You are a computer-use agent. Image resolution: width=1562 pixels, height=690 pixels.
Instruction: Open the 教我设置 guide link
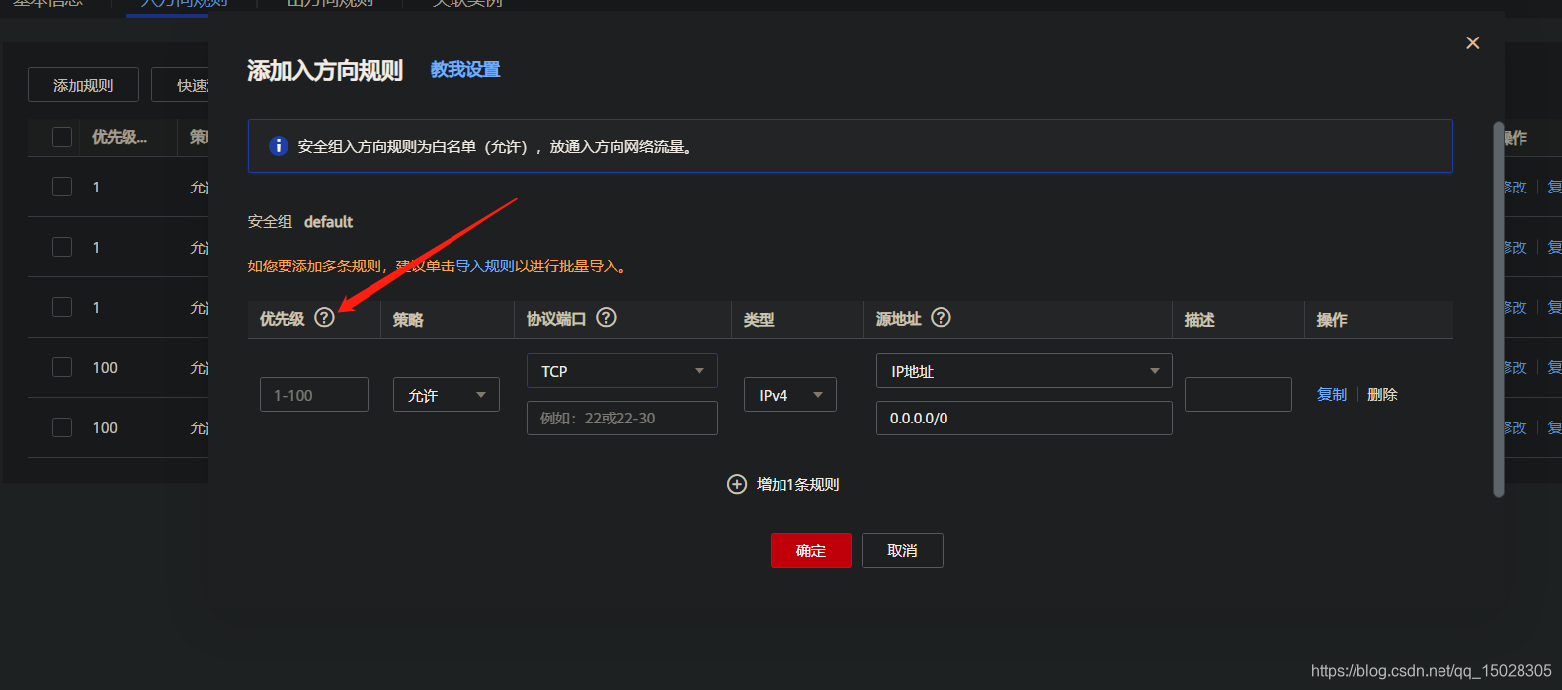tap(465, 70)
